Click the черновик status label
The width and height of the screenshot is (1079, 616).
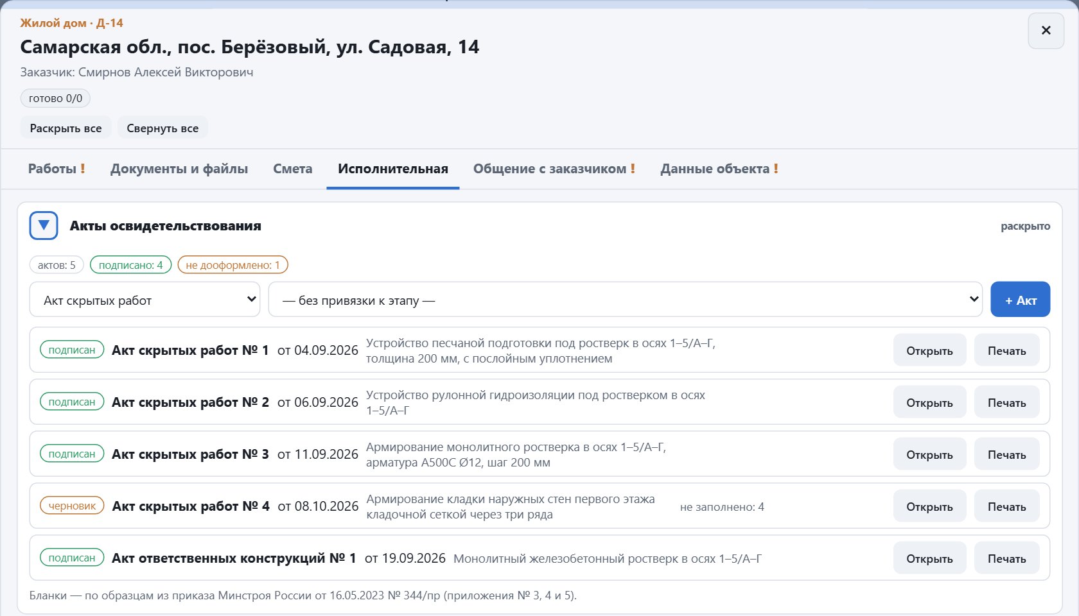pos(72,506)
